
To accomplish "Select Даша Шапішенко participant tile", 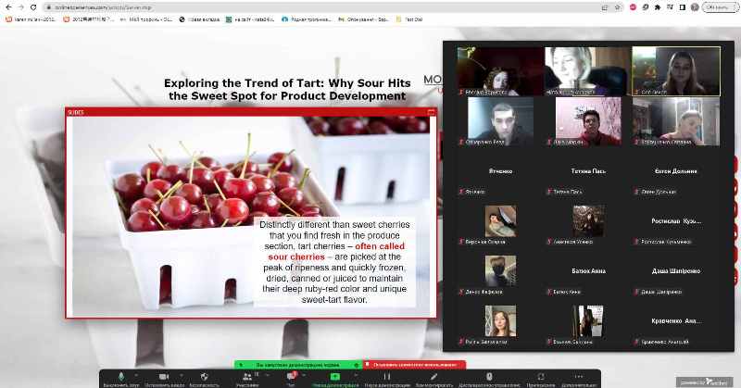I will [x=676, y=271].
